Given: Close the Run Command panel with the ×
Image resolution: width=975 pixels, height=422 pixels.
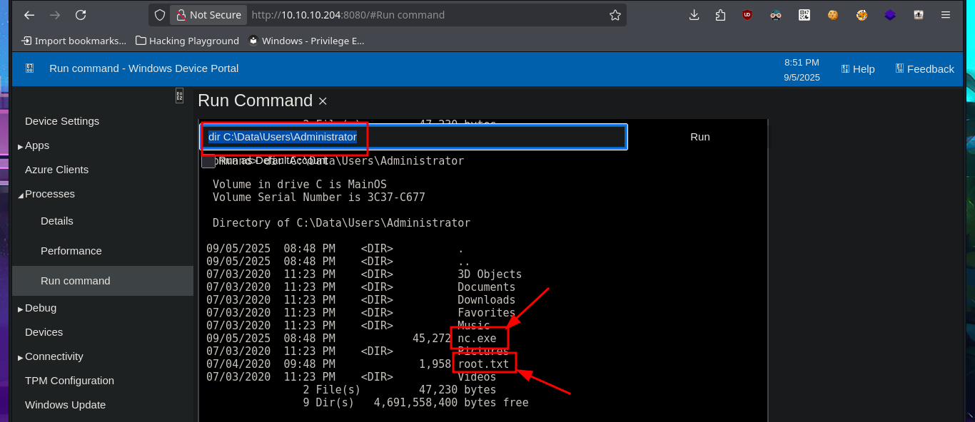Looking at the screenshot, I should pyautogui.click(x=323, y=101).
